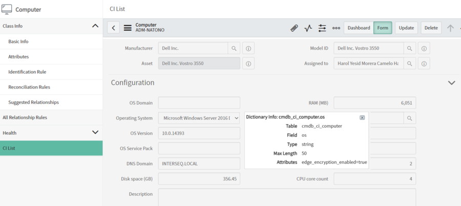The width and height of the screenshot is (461, 206).
Task: Click the 'Configuration' section heading
Action: coord(133,83)
